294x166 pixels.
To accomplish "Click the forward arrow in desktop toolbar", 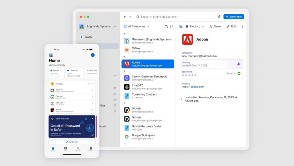I will (x=130, y=17).
